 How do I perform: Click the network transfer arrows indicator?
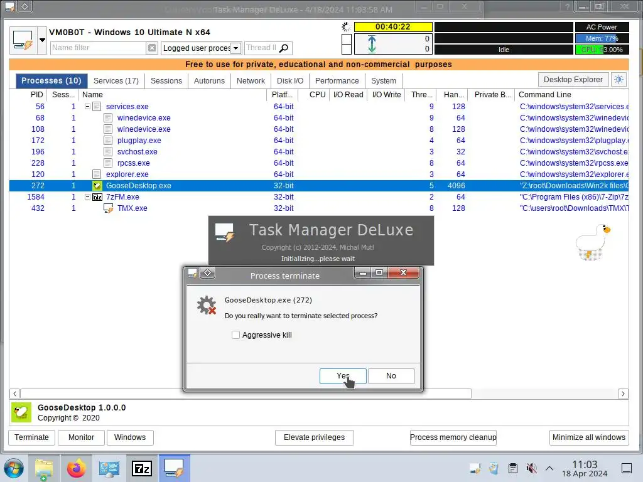372,44
